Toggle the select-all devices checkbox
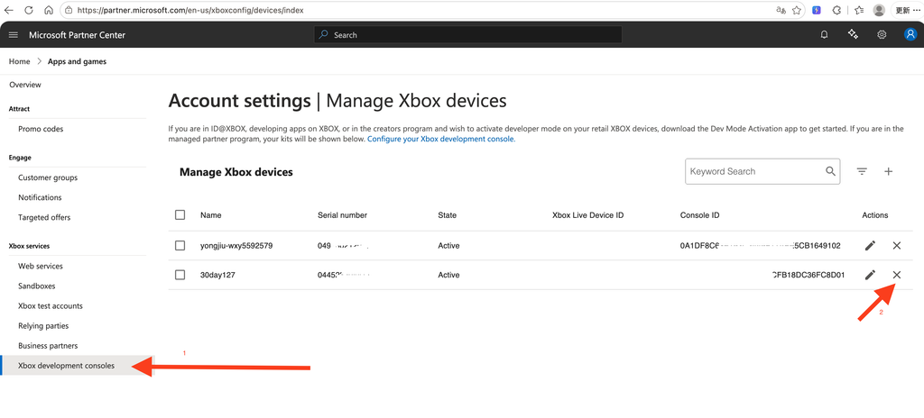 [180, 215]
